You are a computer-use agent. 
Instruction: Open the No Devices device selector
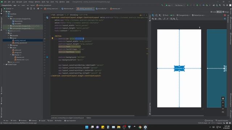[180, 5]
